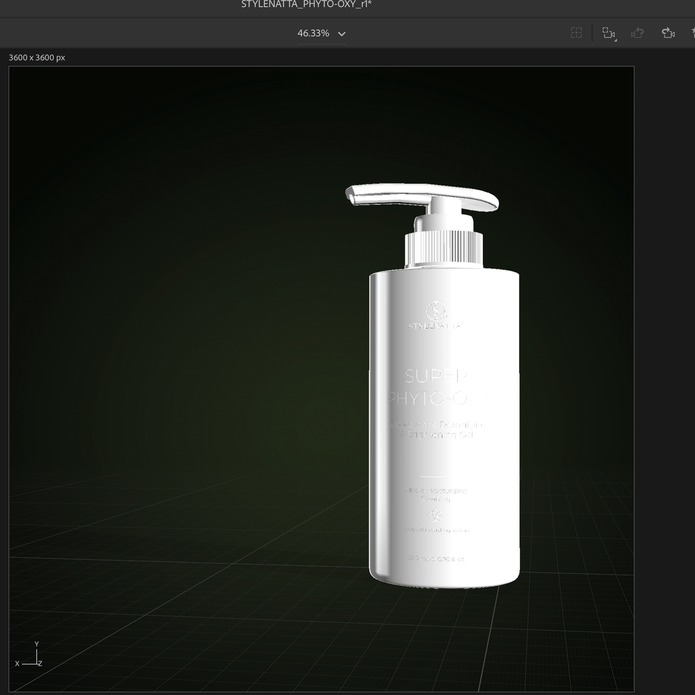The image size is (695, 695).
Task: Click the camera undo icon
Action: coord(638,33)
